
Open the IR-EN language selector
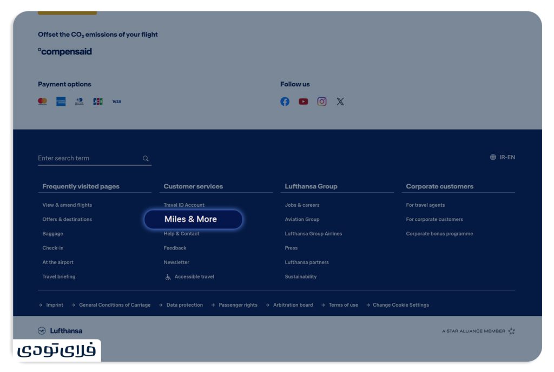503,158
